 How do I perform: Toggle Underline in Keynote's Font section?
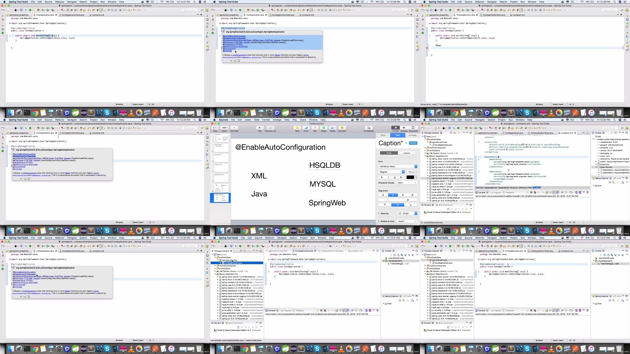[x=395, y=177]
